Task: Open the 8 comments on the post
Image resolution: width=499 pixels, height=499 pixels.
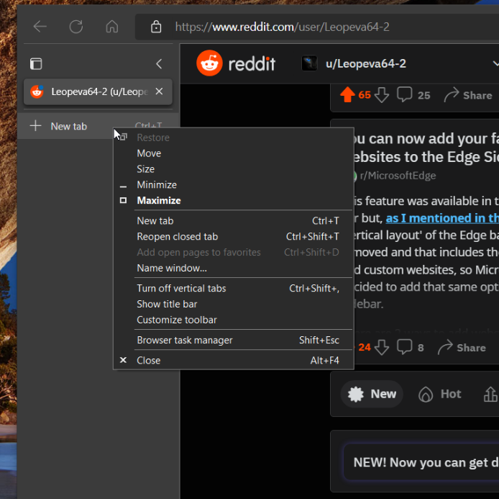Action: pyautogui.click(x=411, y=347)
